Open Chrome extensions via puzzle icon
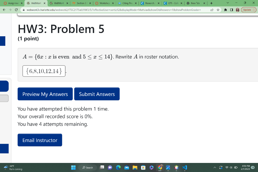This screenshot has height=172, width=258. coord(225,10)
